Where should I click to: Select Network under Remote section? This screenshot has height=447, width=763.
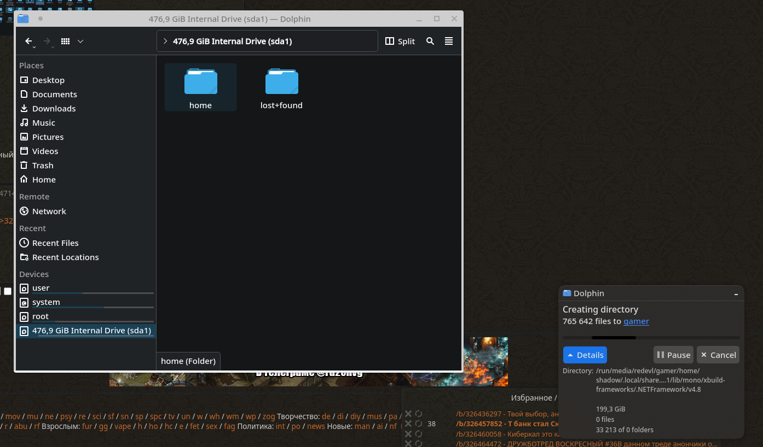pos(49,211)
